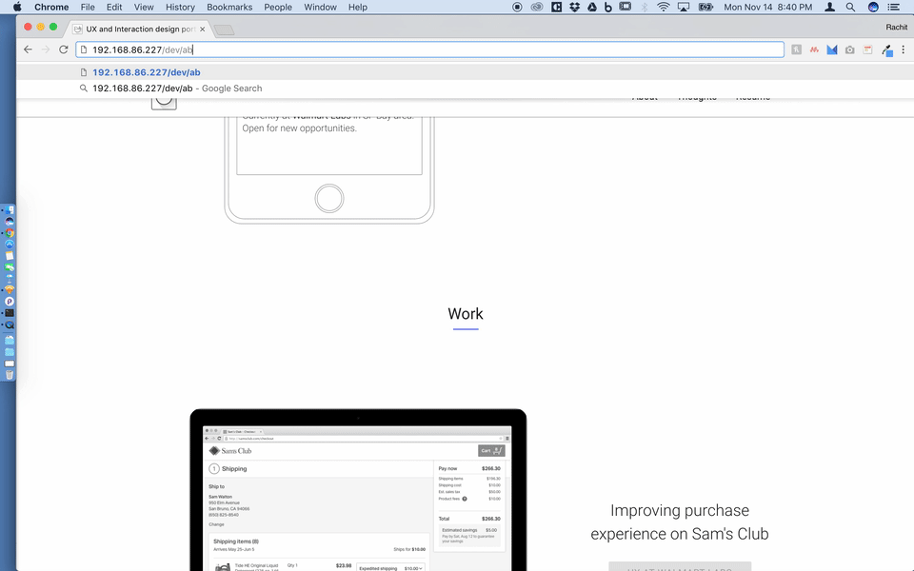Click the Work section heading

coord(466,313)
